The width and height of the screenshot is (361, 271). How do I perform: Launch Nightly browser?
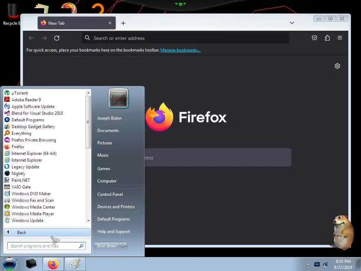(x=18, y=173)
